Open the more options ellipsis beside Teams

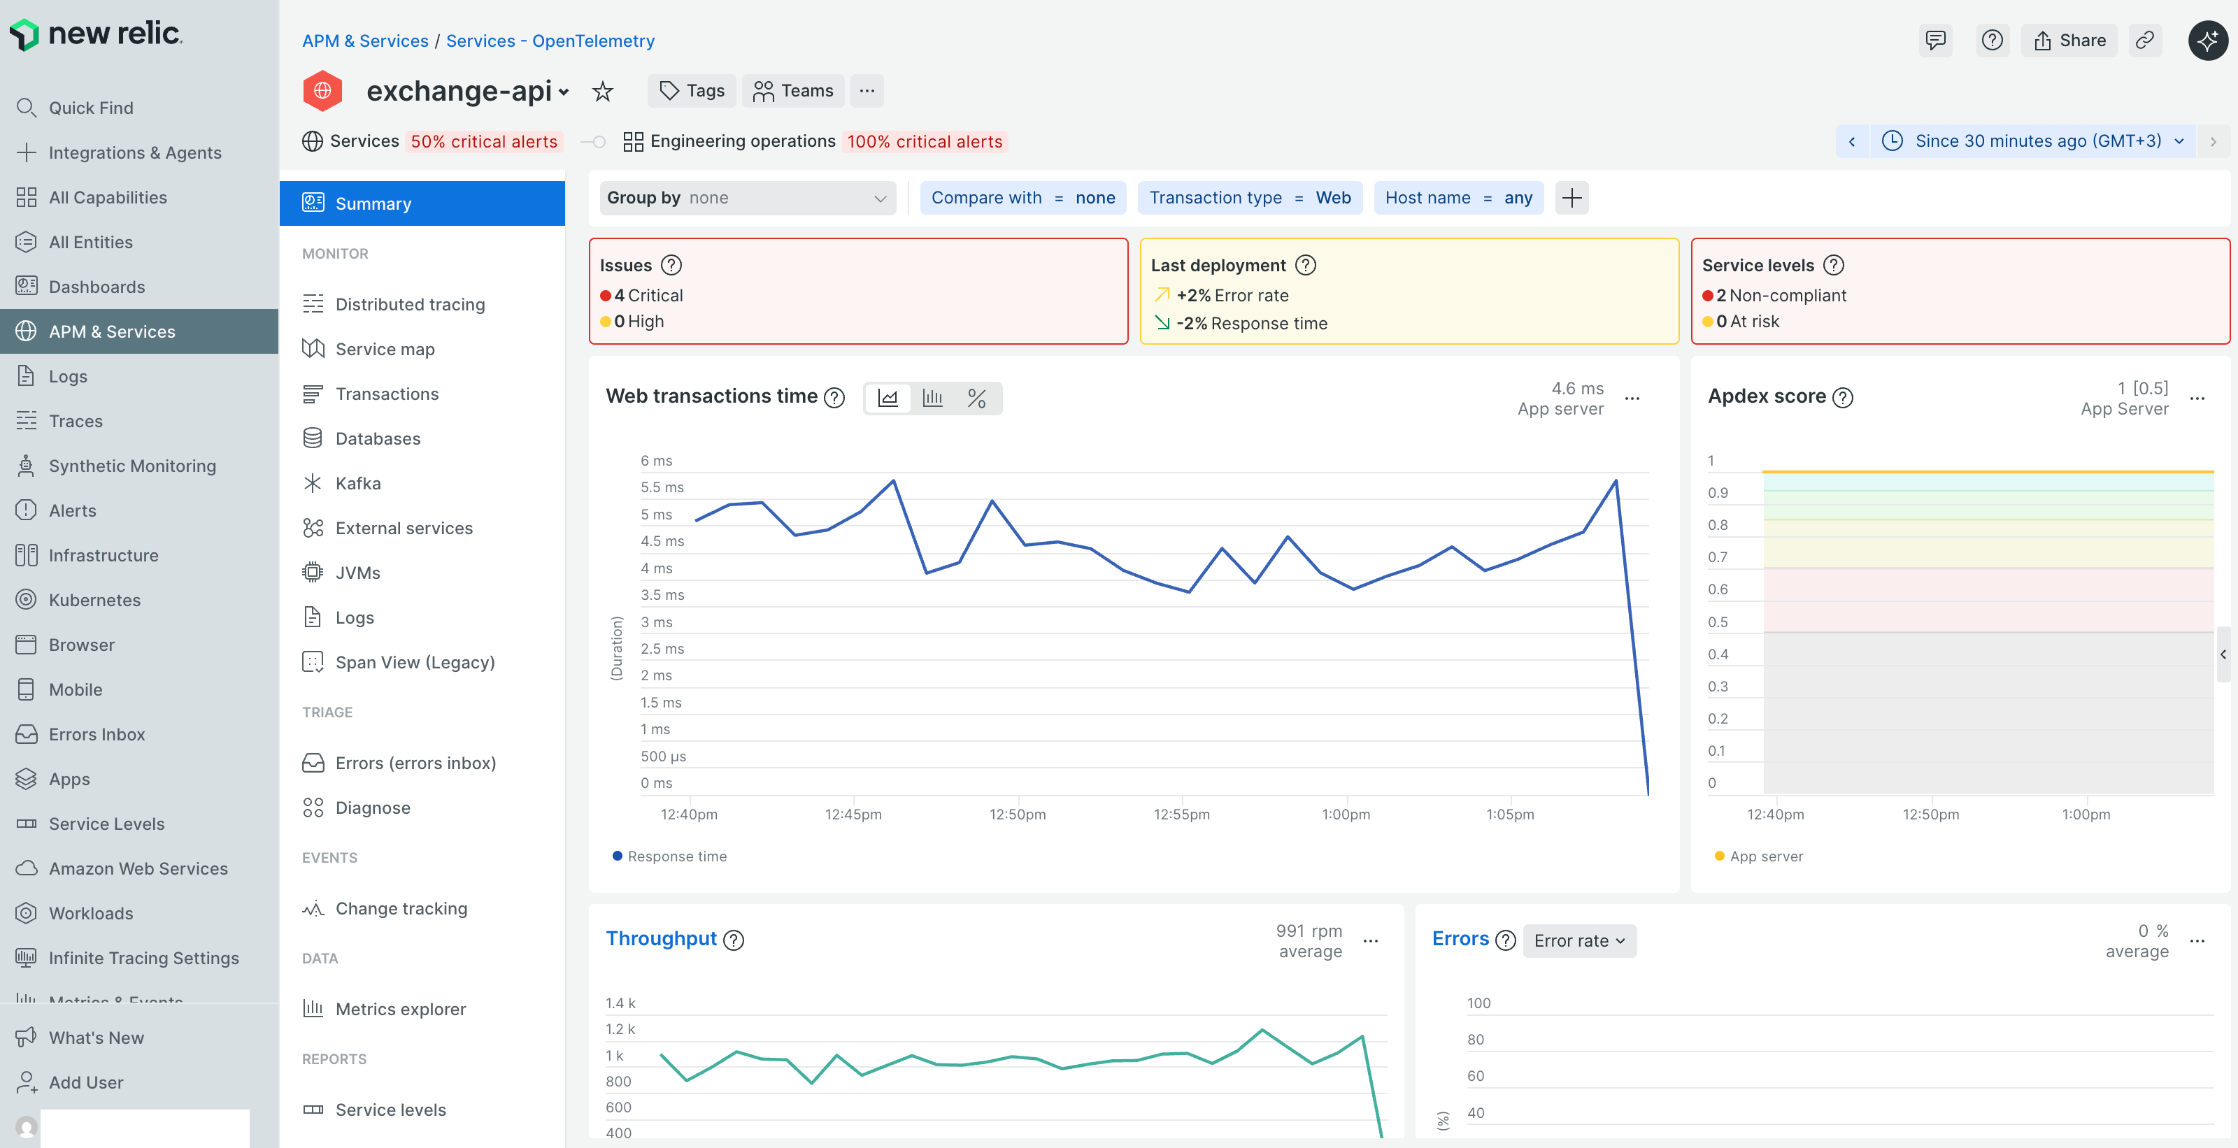click(867, 91)
